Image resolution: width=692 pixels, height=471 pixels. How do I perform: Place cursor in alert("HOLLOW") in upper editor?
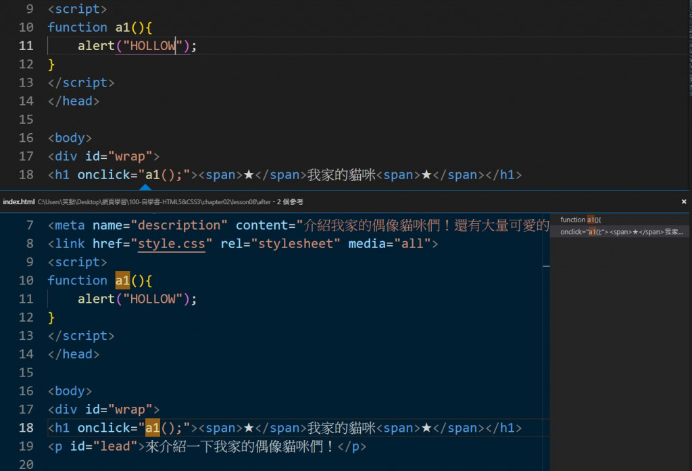pyautogui.click(x=137, y=46)
